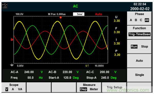Select phase C option
Image resolution: width=154 pixels, height=94 pixels.
tap(141, 20)
